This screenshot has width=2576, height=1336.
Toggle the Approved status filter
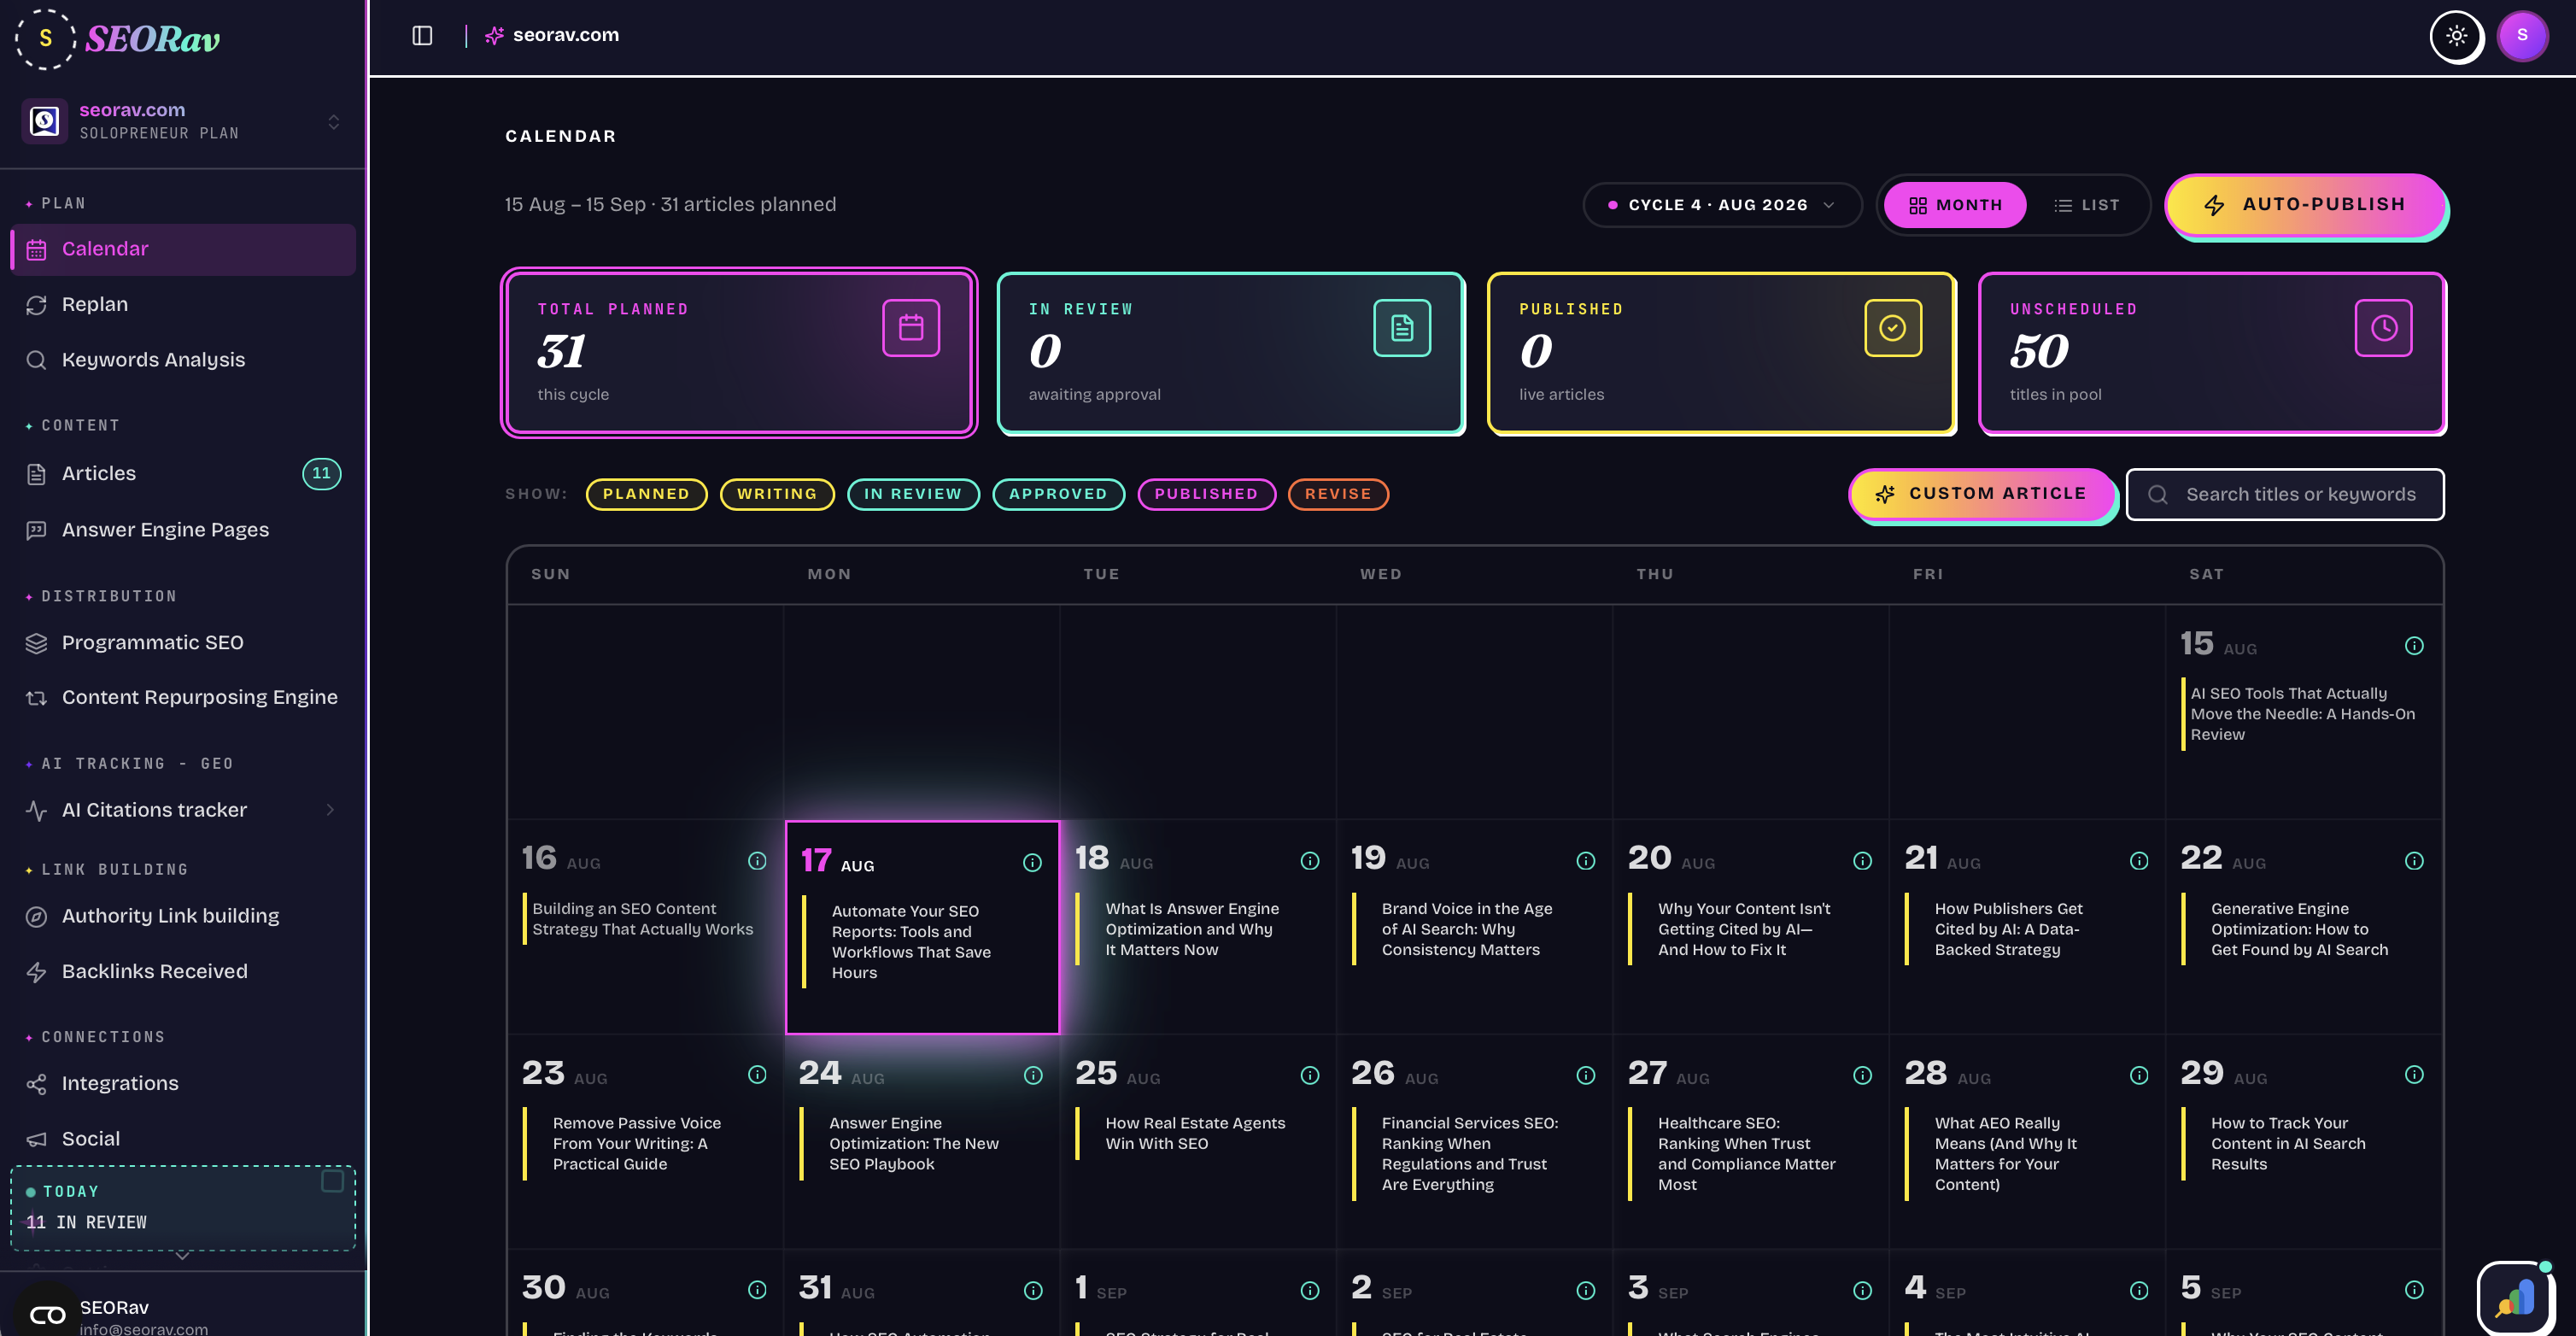1058,494
